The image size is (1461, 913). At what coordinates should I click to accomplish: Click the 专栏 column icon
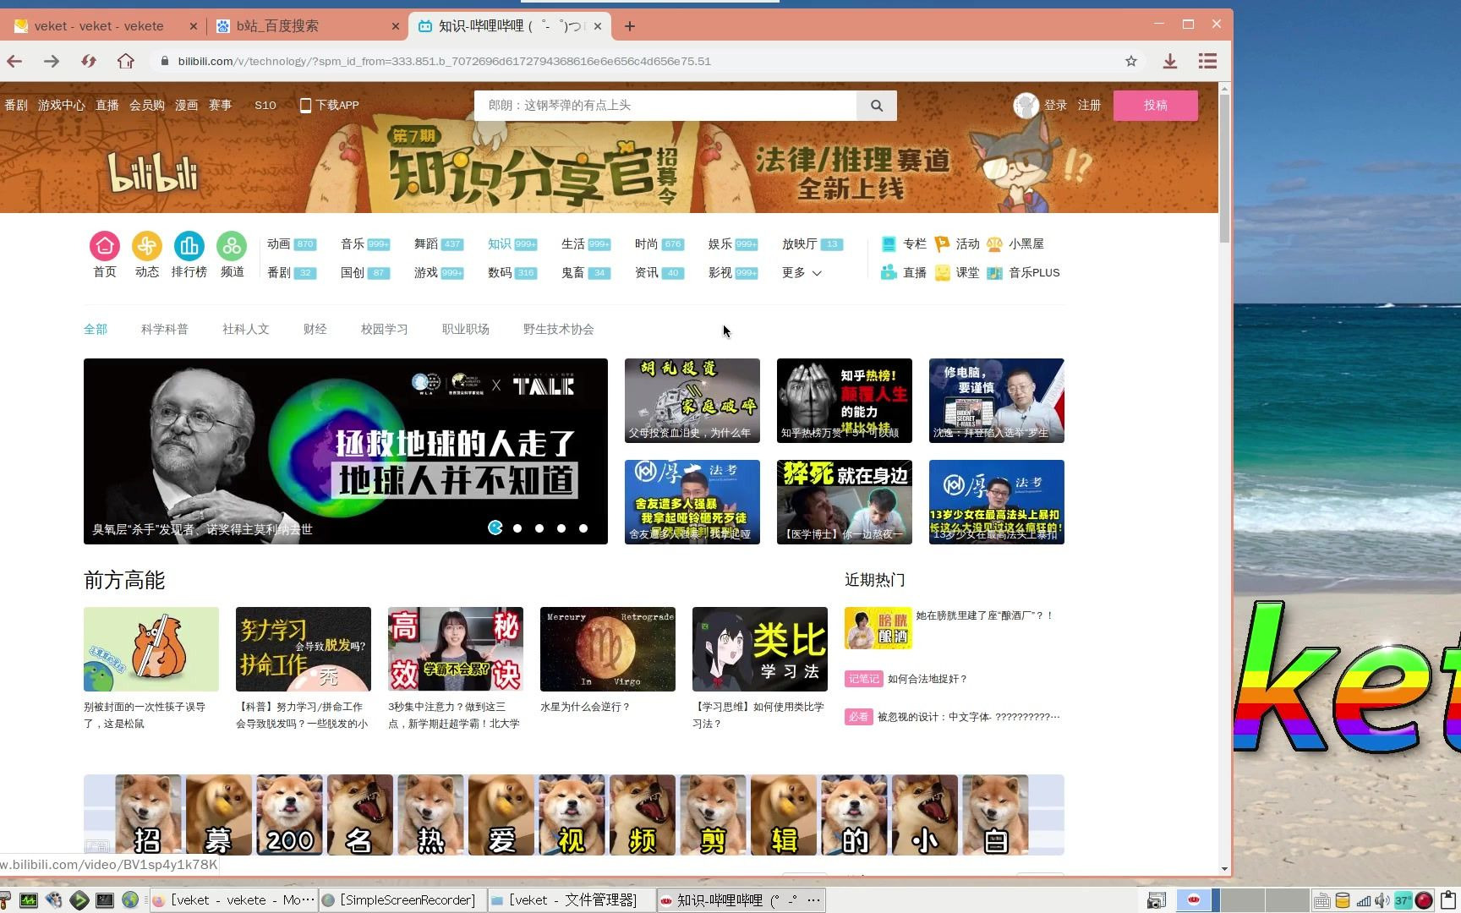(889, 244)
